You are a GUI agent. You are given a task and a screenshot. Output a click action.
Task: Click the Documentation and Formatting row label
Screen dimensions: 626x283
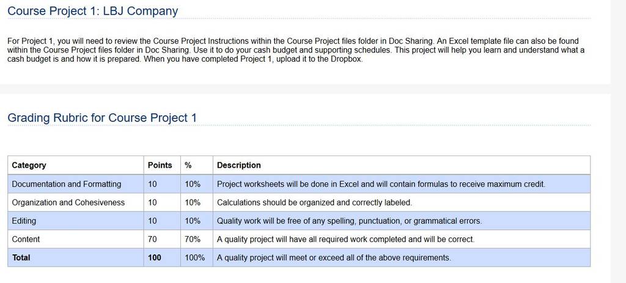coord(66,184)
